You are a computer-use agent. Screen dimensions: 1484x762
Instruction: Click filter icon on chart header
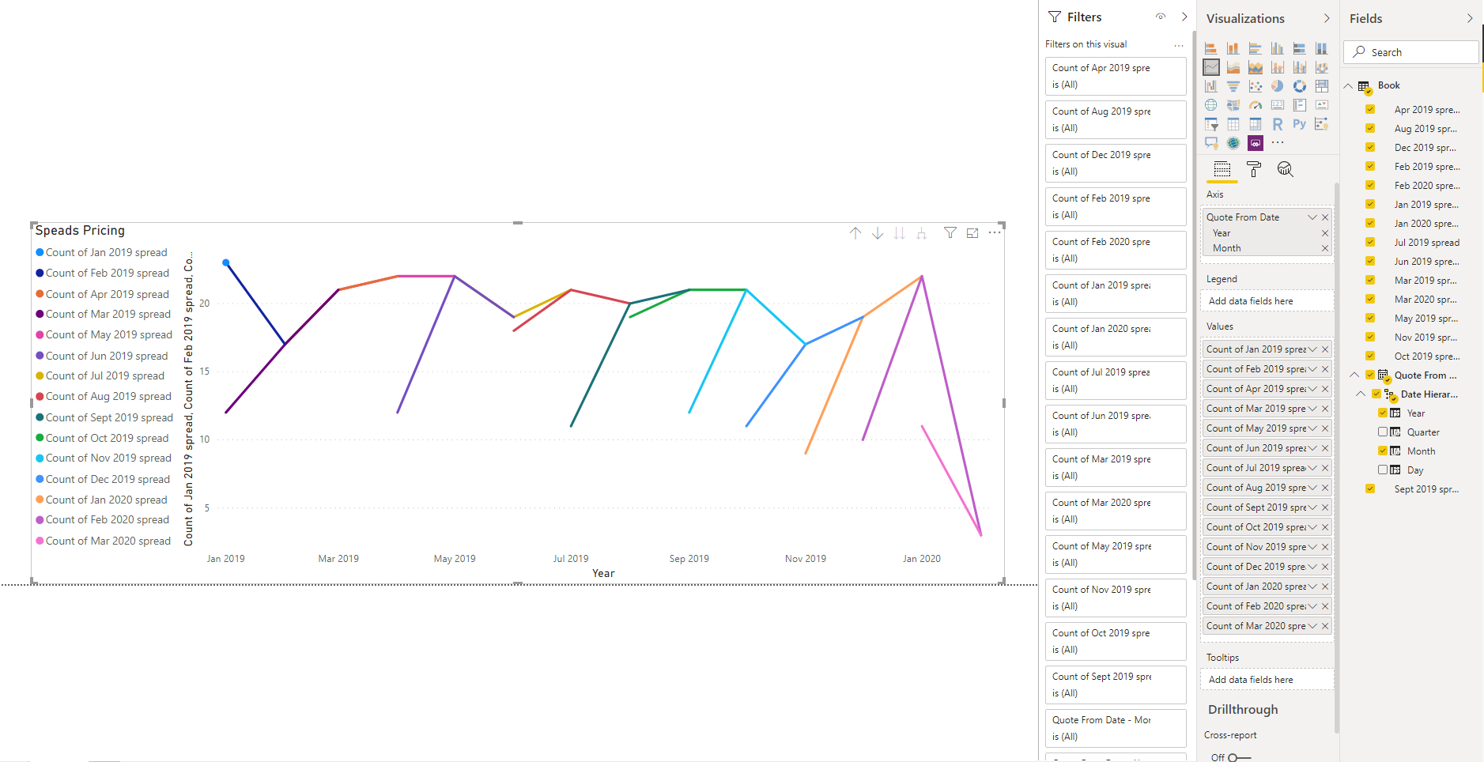coord(950,233)
